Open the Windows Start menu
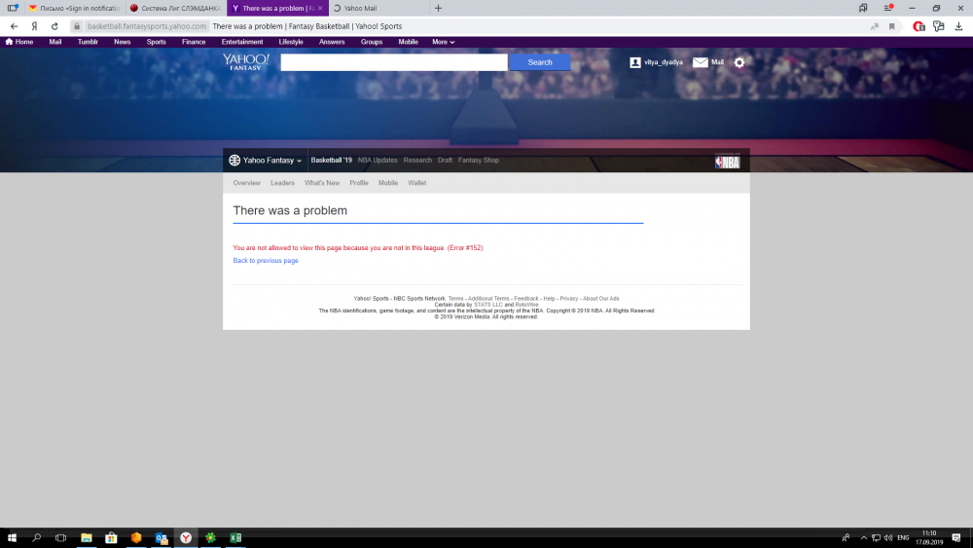 (x=12, y=537)
